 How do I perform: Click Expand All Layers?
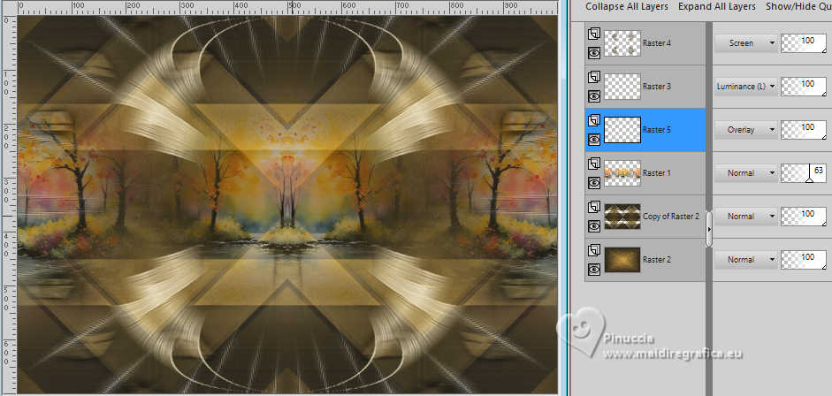[x=716, y=6]
